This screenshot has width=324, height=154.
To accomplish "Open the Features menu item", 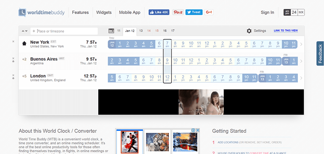I will (x=80, y=13).
